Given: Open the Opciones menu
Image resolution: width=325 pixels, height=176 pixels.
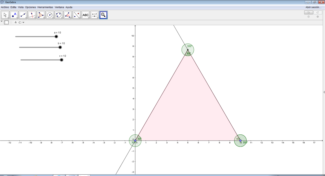Looking at the screenshot, I should tap(30, 7).
